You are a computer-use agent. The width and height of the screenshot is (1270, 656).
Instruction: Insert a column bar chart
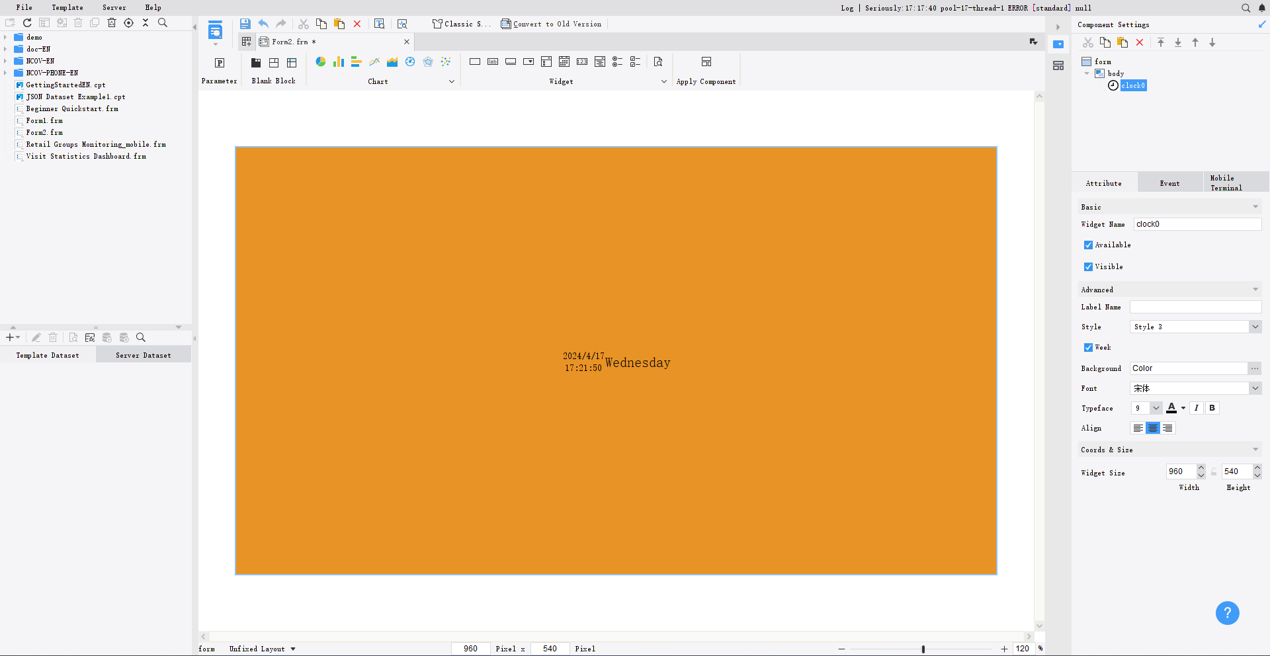339,61
